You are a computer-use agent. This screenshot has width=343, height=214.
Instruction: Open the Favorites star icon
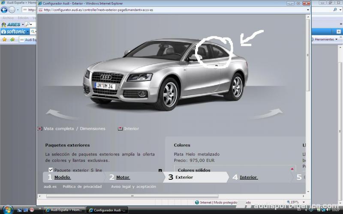pos(4,39)
